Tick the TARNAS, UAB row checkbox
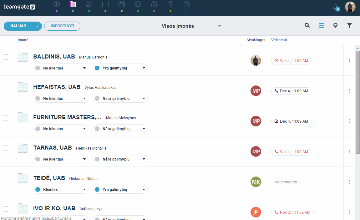Screen dimensions: 360x220 click(x=6, y=148)
